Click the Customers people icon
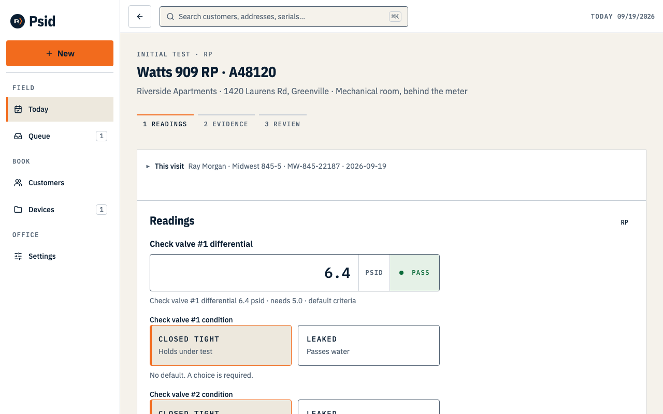This screenshot has width=663, height=414. [18, 183]
